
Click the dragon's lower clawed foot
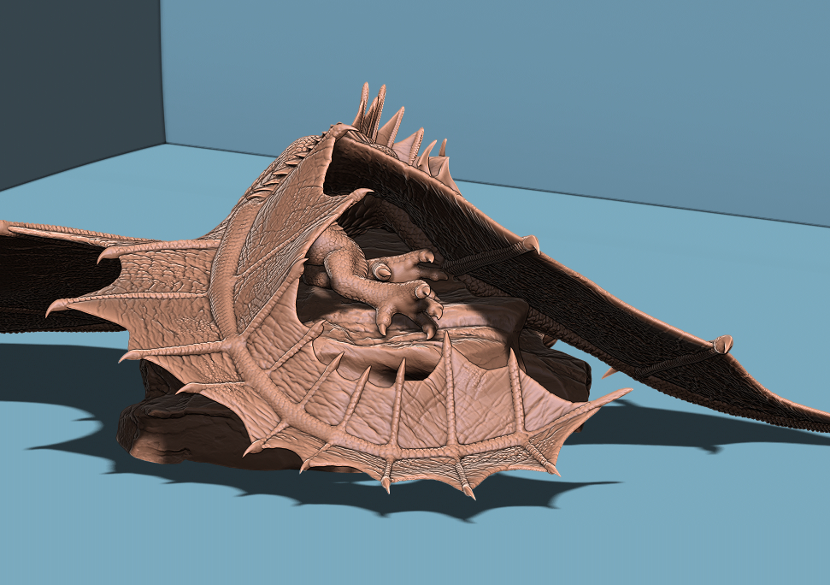tap(410, 302)
